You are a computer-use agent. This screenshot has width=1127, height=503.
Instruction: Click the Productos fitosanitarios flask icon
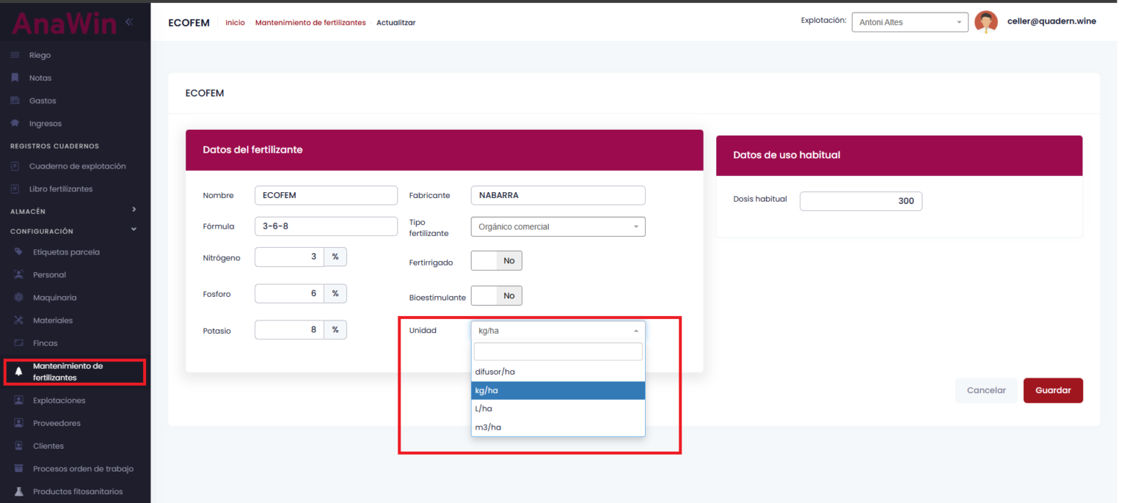click(x=18, y=491)
